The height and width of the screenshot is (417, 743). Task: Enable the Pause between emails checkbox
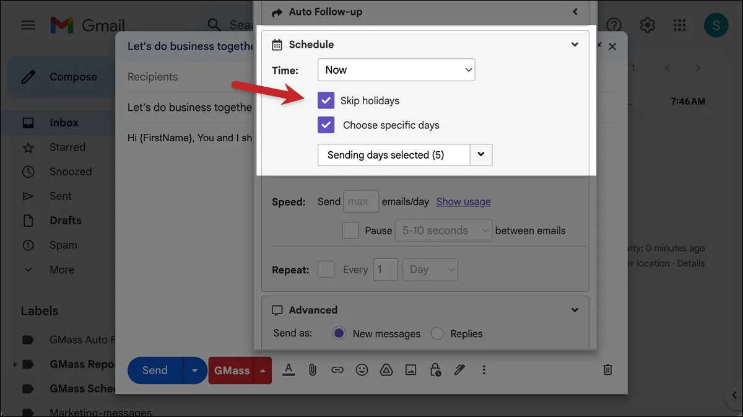[350, 230]
